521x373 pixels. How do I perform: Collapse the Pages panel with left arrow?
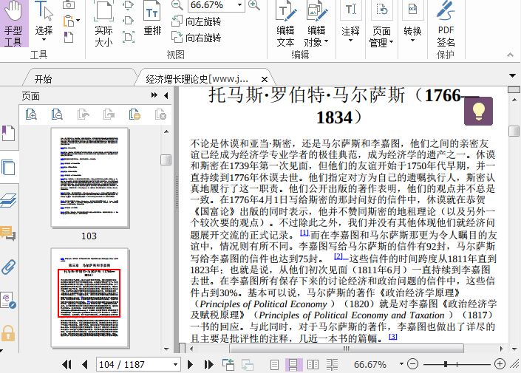[166, 96]
